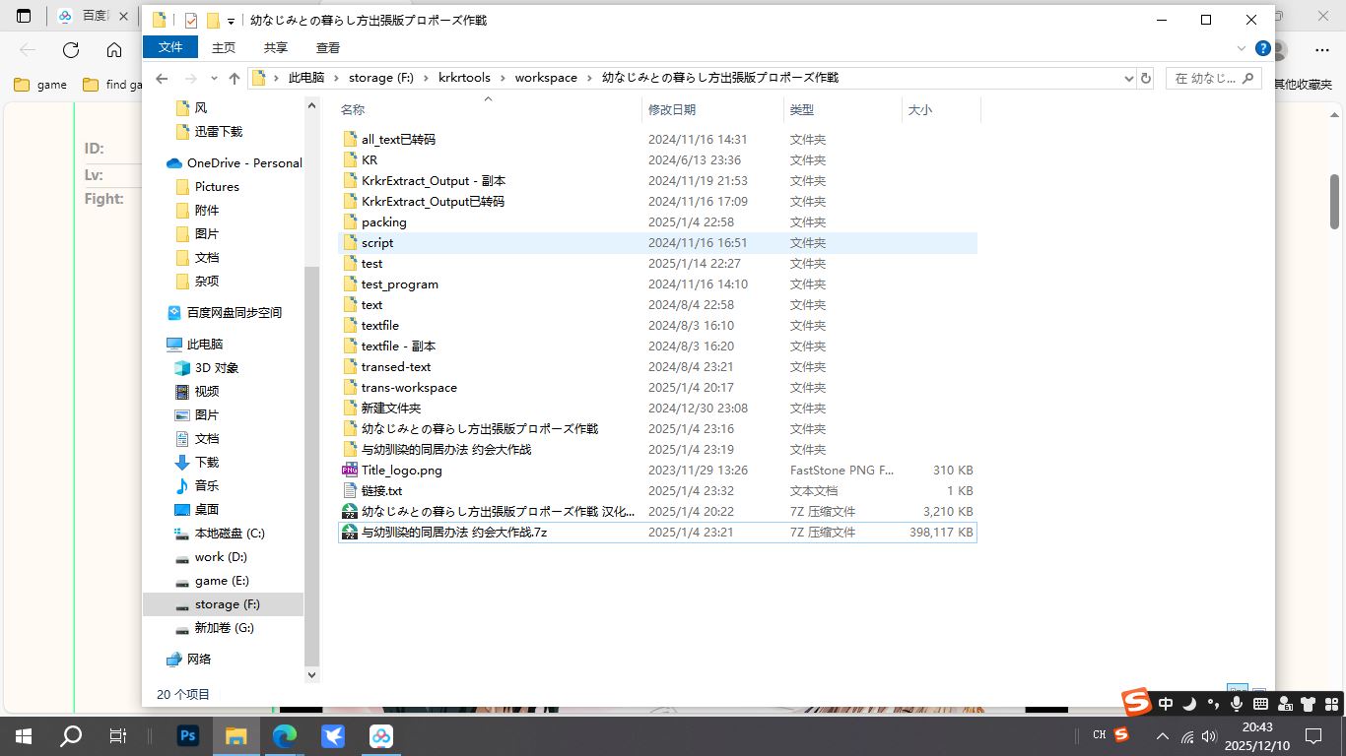
Task: Toggle the Sogou moon half/full-width icon
Action: tap(1189, 704)
